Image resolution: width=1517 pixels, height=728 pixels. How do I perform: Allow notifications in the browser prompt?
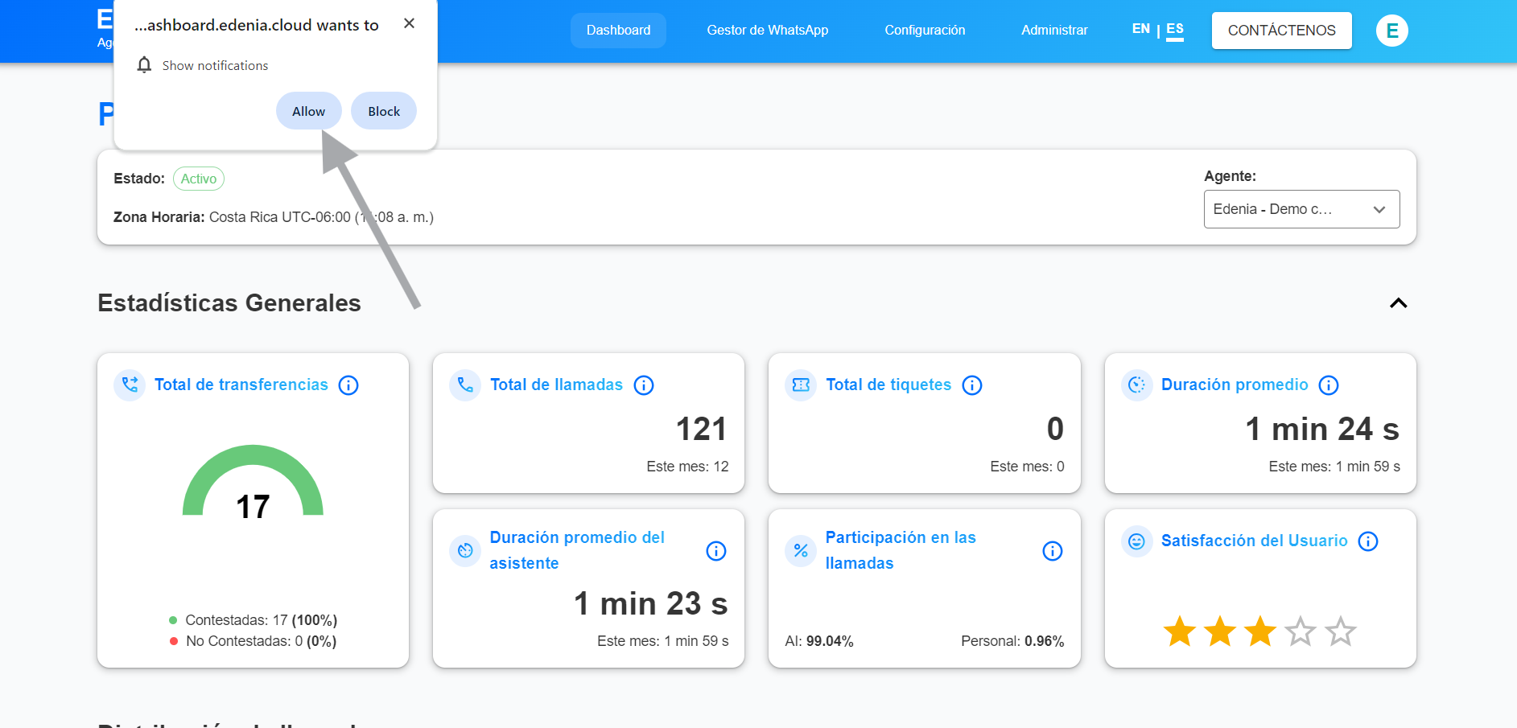308,111
